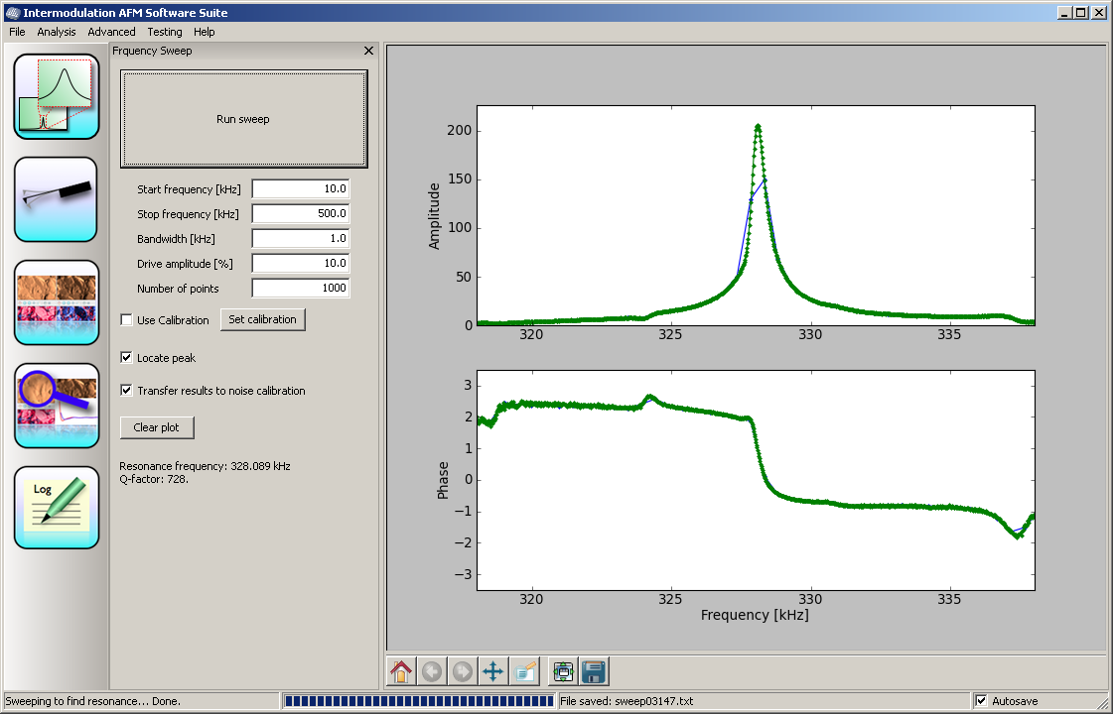Open the cantilever setup icon

coord(56,200)
